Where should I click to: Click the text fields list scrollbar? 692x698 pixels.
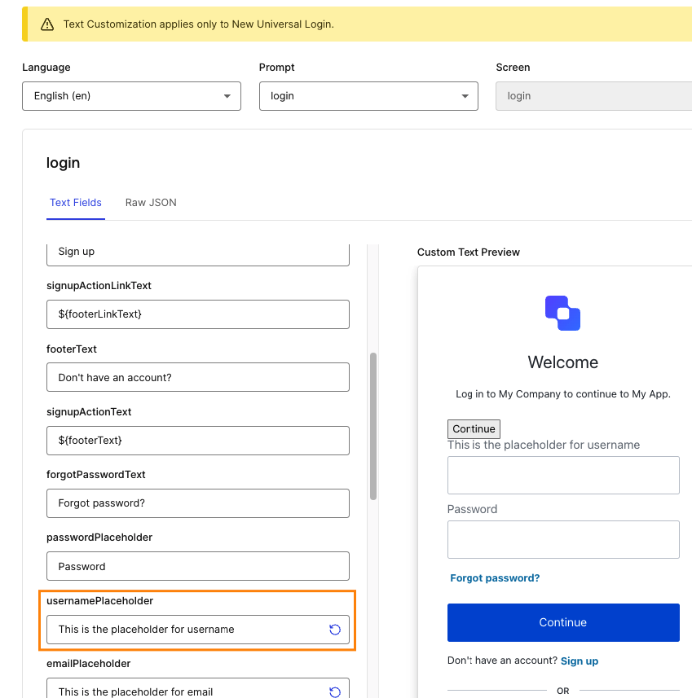[x=373, y=427]
